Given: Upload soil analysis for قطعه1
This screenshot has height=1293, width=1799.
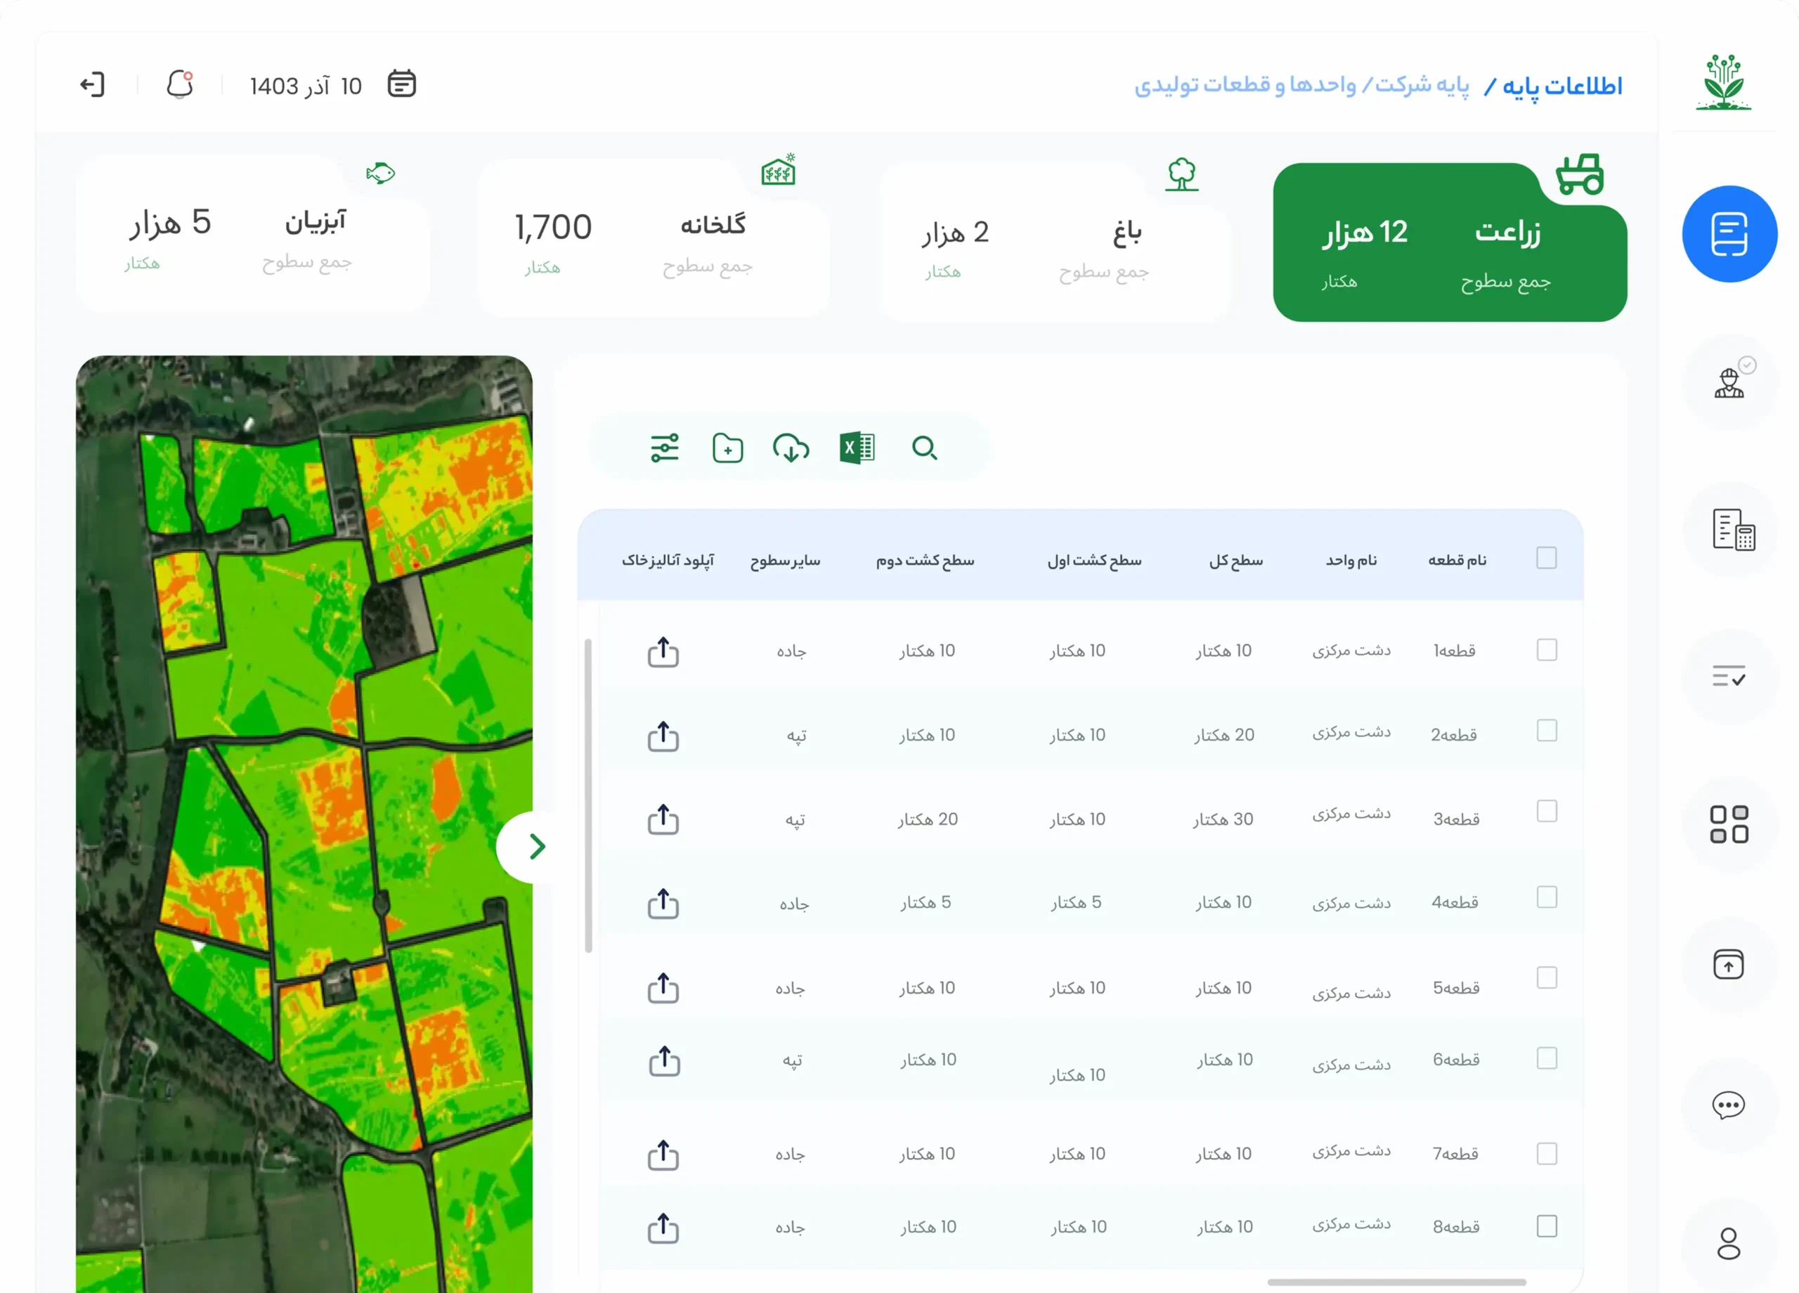Looking at the screenshot, I should pos(663,651).
